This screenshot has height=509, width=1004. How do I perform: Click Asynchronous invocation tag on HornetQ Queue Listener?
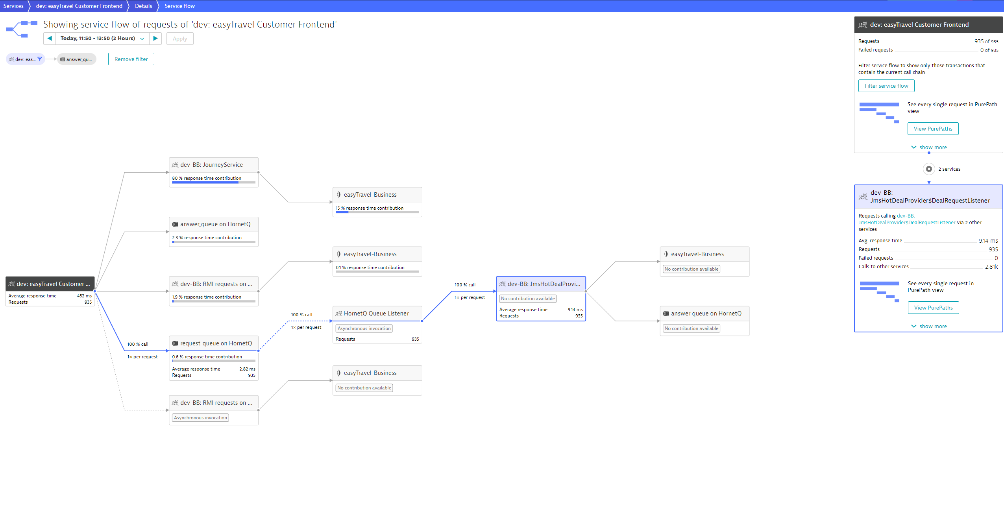click(364, 328)
